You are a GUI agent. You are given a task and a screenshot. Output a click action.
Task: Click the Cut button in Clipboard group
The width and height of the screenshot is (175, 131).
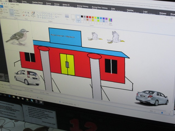[x=5, y=10]
